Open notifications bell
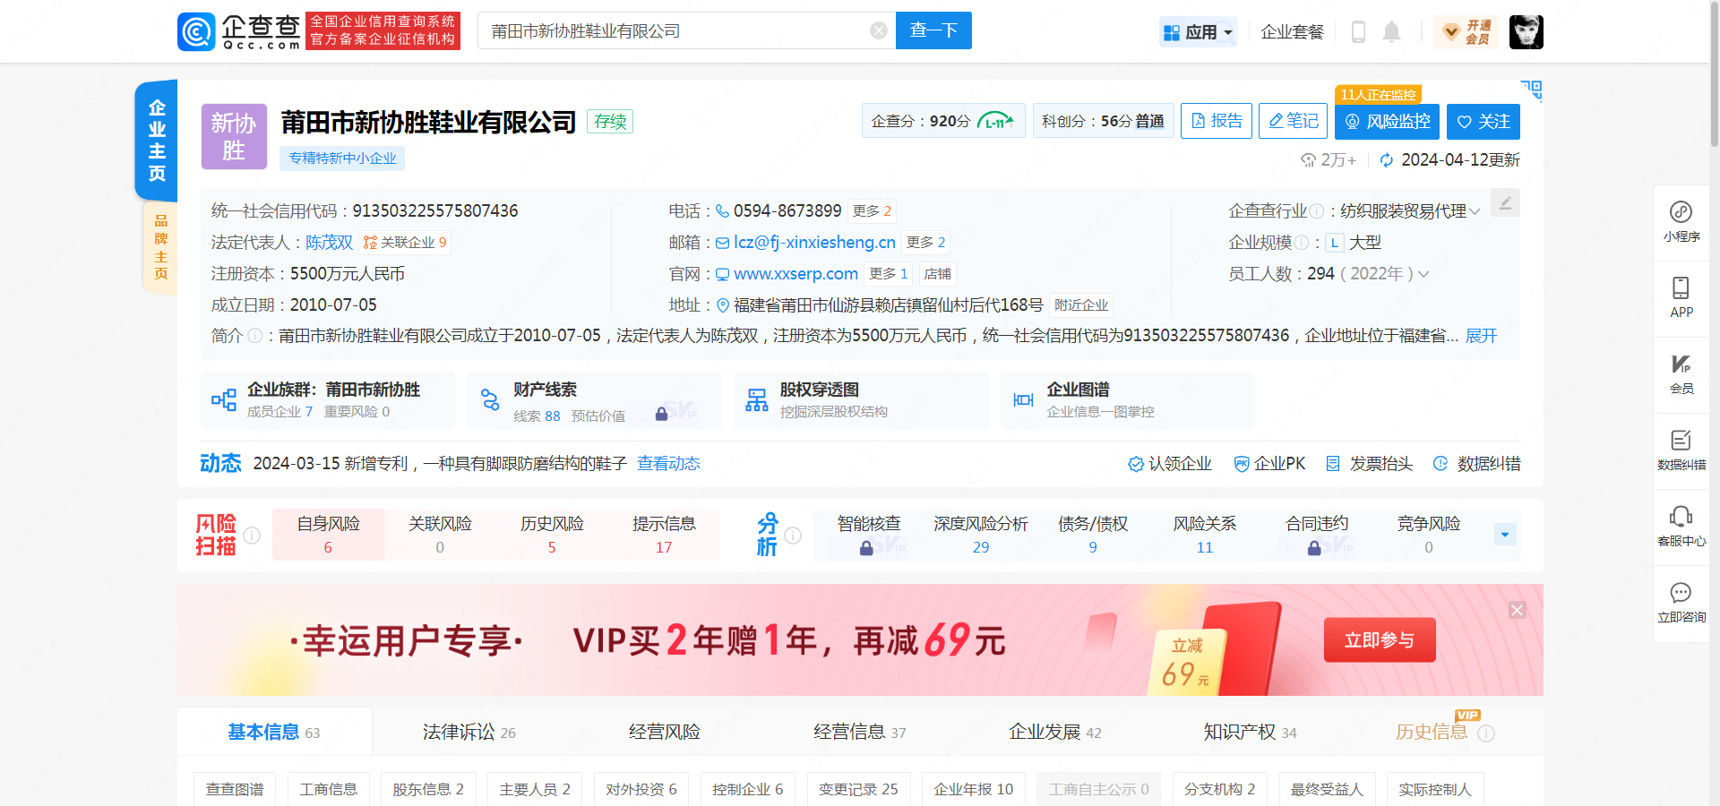 pos(1391,31)
